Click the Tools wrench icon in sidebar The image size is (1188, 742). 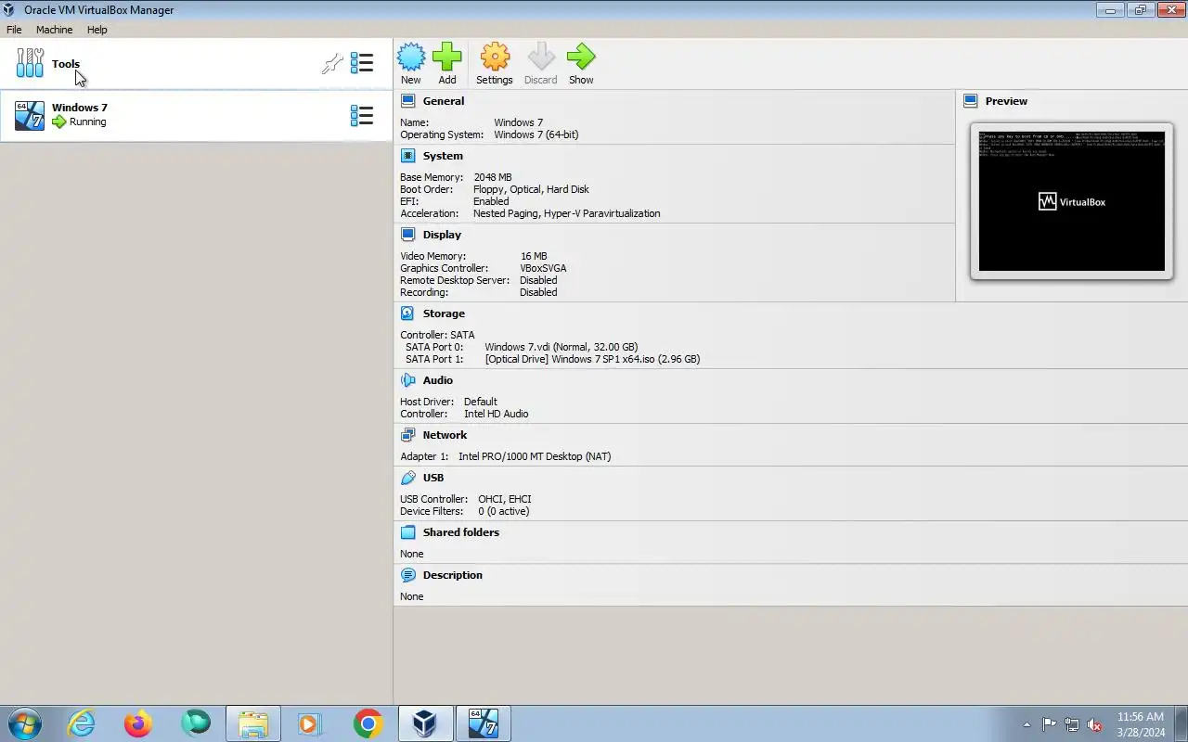point(30,63)
